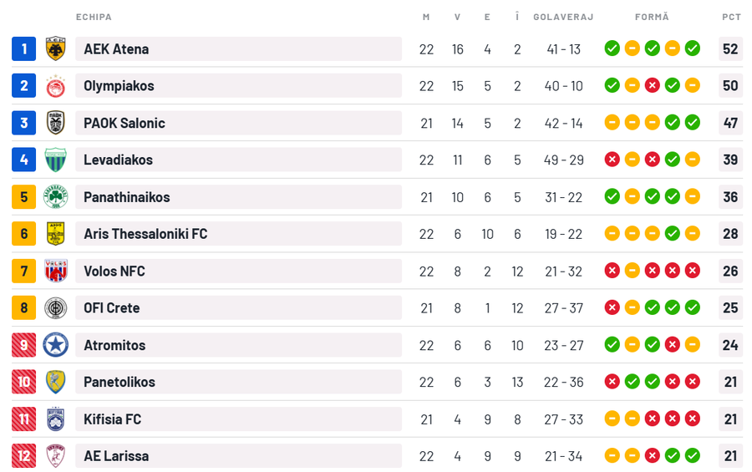752x472 pixels.
Task: Click Levadiakos' first red loss form icon
Action: tap(612, 160)
